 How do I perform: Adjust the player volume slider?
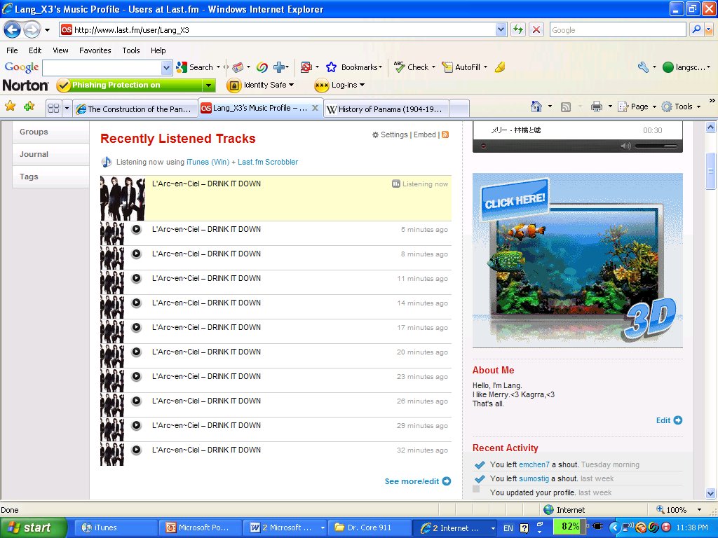(x=656, y=146)
